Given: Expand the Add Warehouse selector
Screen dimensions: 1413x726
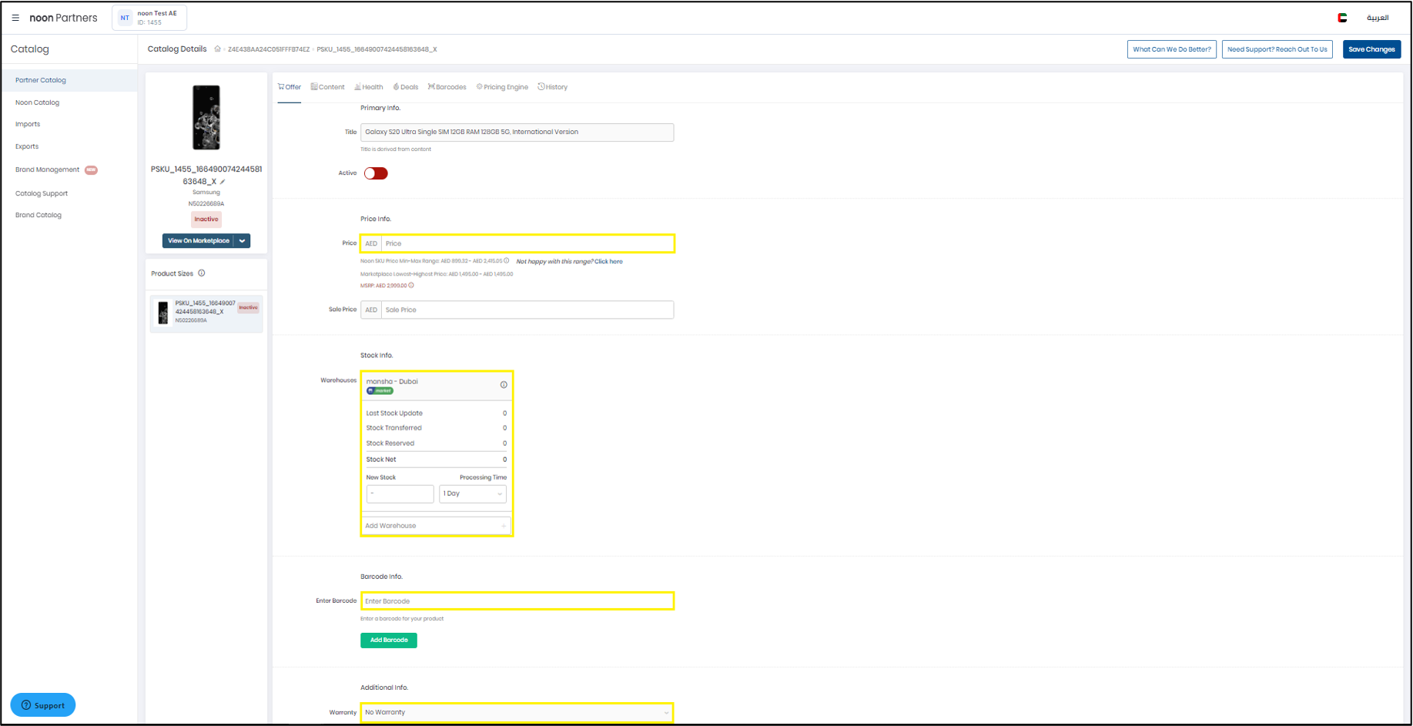Looking at the screenshot, I should click(436, 526).
